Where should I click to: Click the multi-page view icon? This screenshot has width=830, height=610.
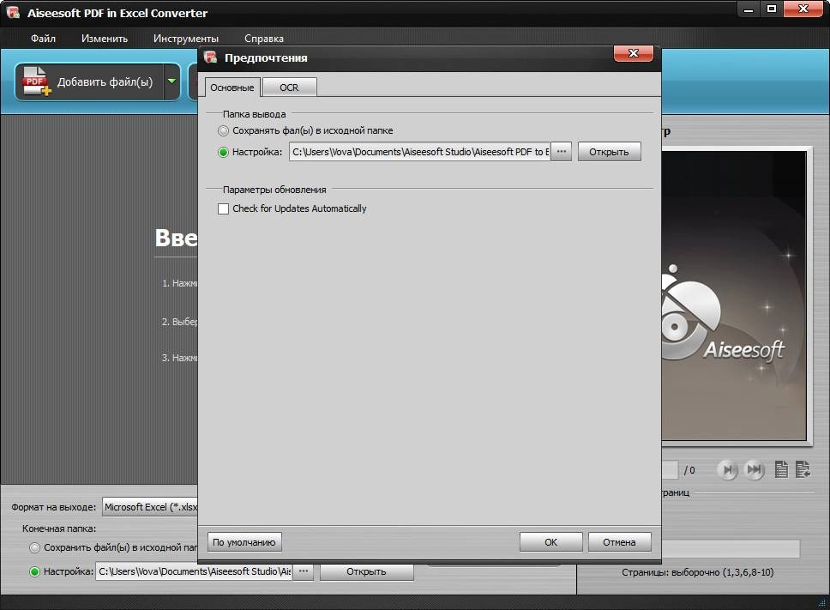pos(803,469)
